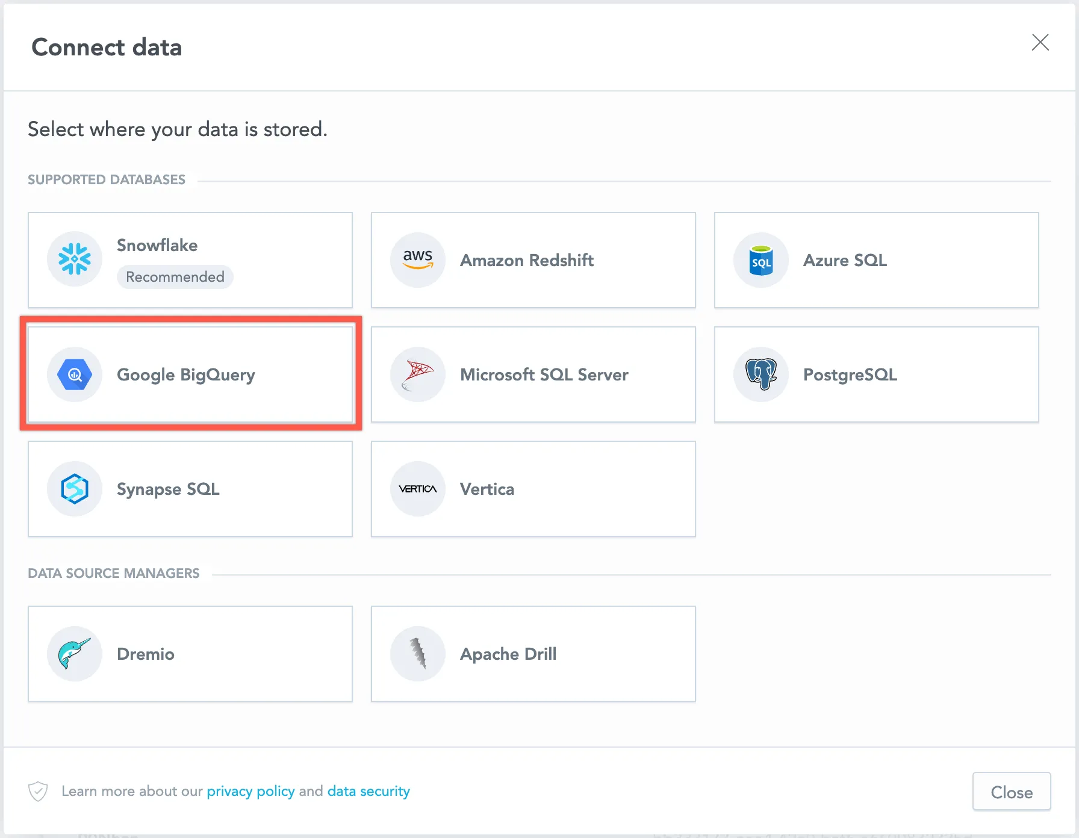Click the Amazon Redshift AWS logo
This screenshot has width=1079, height=838.
click(417, 259)
